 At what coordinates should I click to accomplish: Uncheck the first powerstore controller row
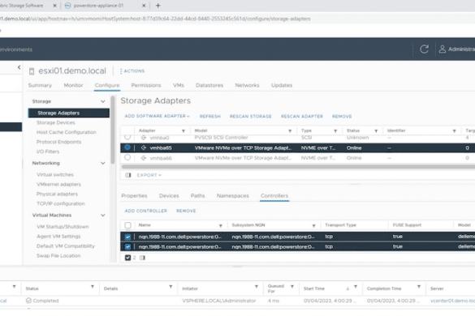tap(127, 237)
